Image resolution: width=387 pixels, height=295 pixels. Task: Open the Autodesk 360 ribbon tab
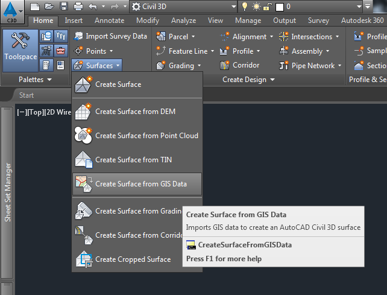click(x=362, y=21)
